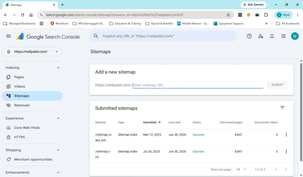Open Videos report in sidebar
The width and height of the screenshot is (303, 177).
coord(32,86)
